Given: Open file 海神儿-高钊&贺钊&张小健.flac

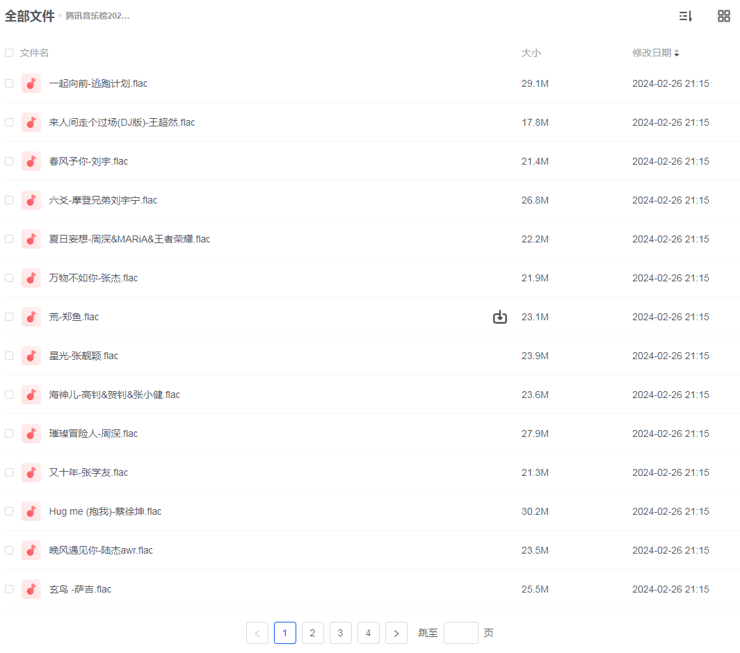Looking at the screenshot, I should pos(115,395).
